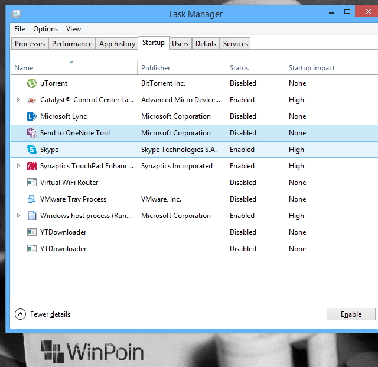The image size is (378, 367).
Task: Collapse view with Fewer details arrow
Action: point(20,314)
